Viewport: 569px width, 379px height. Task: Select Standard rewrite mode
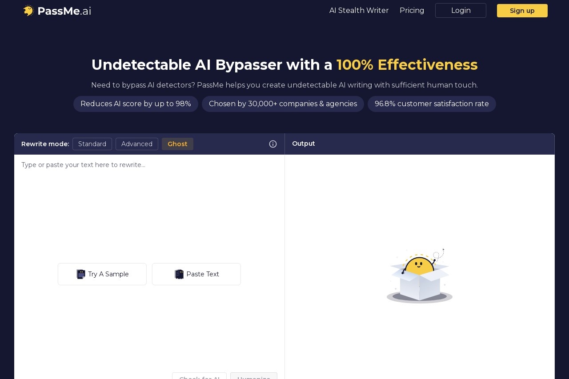[92, 144]
